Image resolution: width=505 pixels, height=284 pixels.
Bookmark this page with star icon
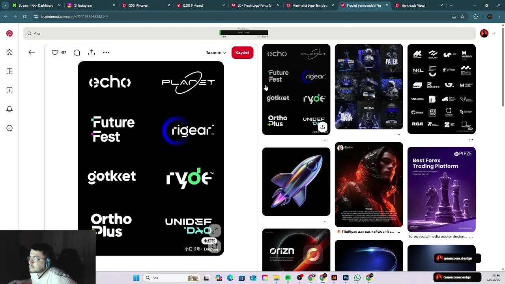(462, 17)
